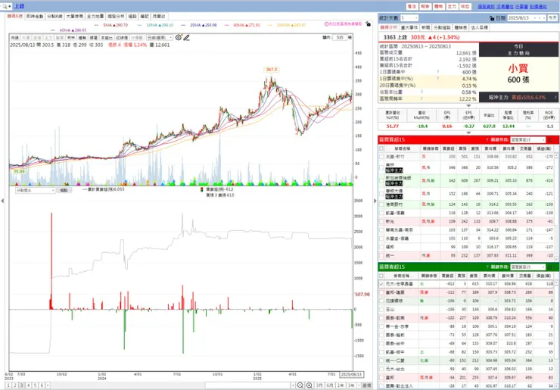
Task: Switch to the 主力地圖 tab
Action: (x=95, y=17)
